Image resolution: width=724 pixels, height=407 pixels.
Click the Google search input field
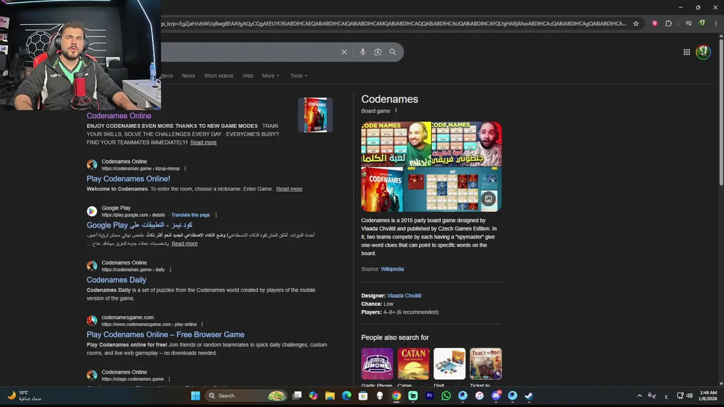click(249, 52)
